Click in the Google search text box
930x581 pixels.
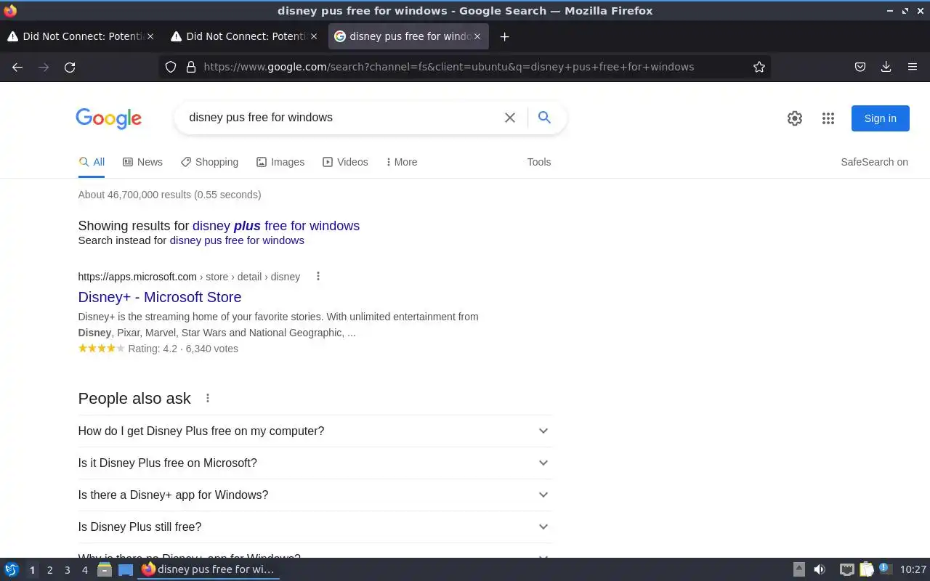(341, 118)
